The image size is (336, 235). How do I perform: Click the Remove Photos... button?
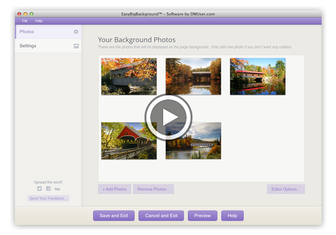[153, 189]
